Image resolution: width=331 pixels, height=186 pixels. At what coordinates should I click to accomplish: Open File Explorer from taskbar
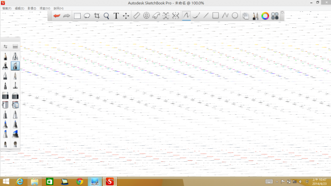[x=35, y=181]
